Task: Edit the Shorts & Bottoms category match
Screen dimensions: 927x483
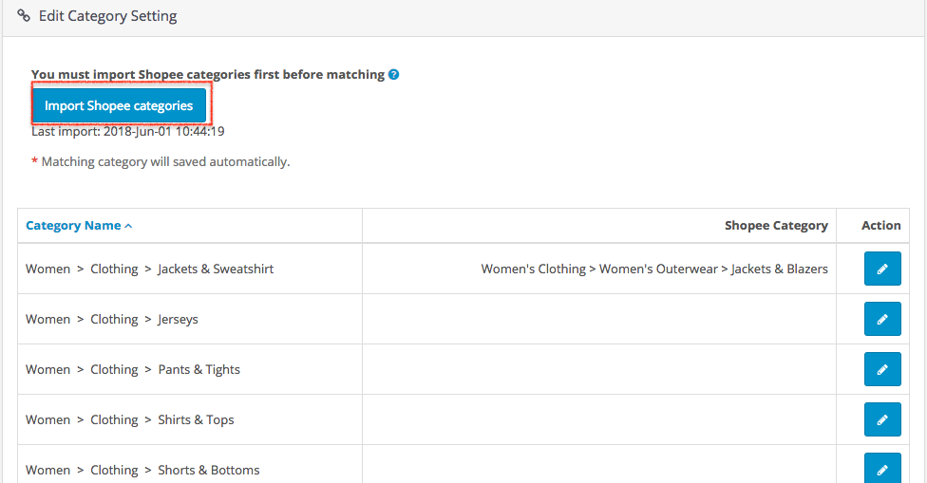Action: point(881,469)
